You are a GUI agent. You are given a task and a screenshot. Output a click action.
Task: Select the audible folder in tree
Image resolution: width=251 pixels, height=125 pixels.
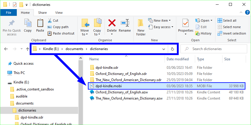pyautogui.click(x=22, y=96)
